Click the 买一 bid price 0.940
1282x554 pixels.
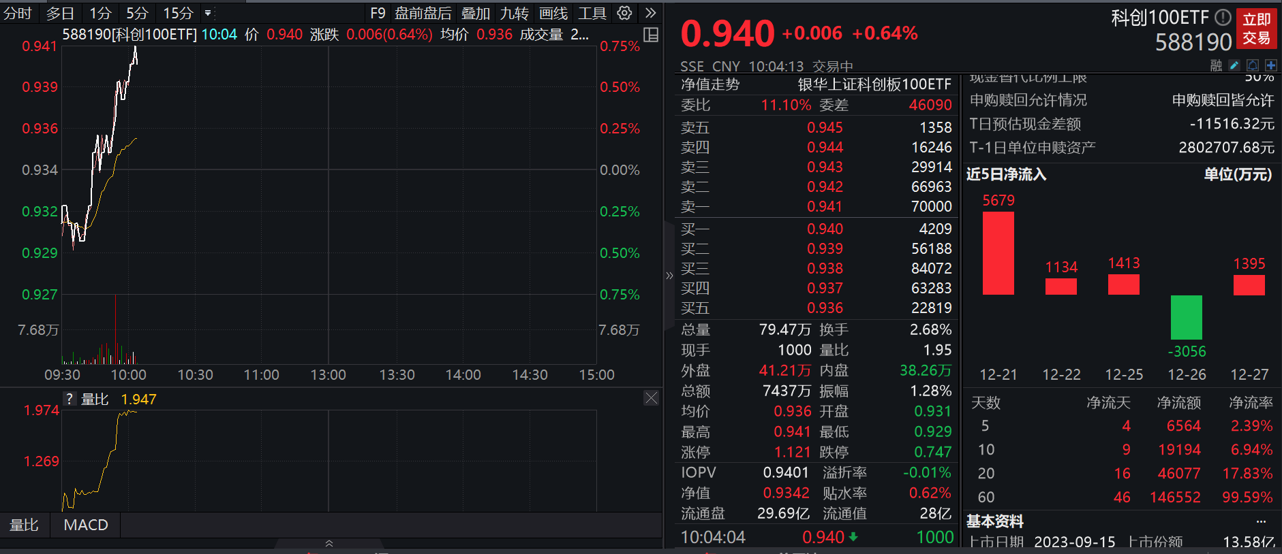[825, 229]
